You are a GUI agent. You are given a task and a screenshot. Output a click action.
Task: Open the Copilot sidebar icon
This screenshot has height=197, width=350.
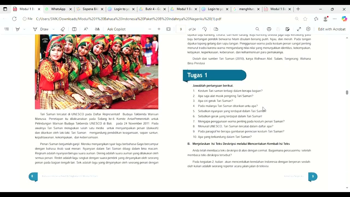tap(344, 19)
